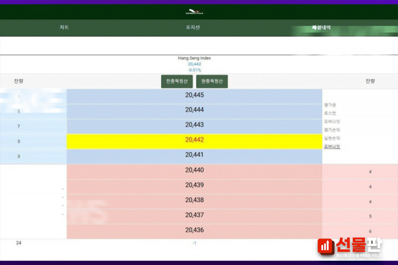The width and height of the screenshot is (398, 265).
Task: Click the bid quantity 6 cell
Action: 370,231
